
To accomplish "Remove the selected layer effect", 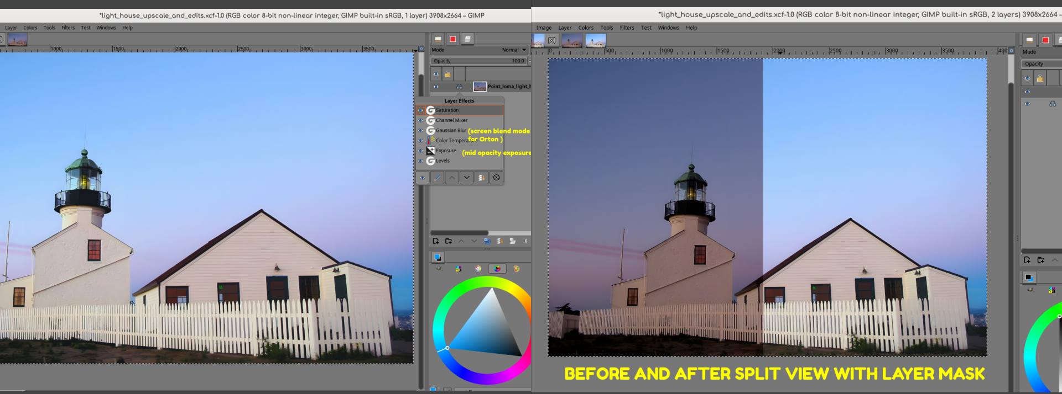I will [x=497, y=178].
